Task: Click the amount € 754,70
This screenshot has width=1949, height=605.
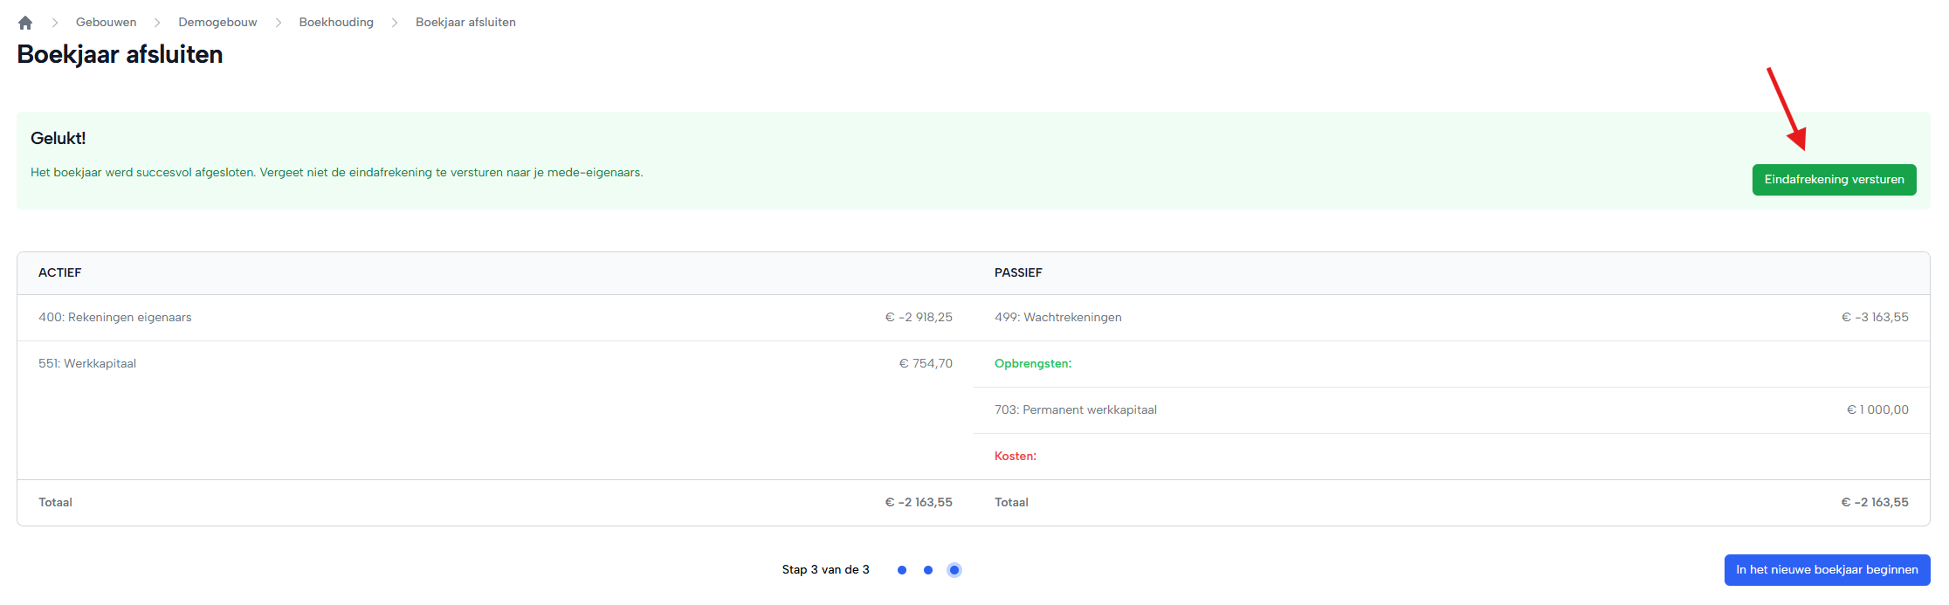Action: (926, 364)
